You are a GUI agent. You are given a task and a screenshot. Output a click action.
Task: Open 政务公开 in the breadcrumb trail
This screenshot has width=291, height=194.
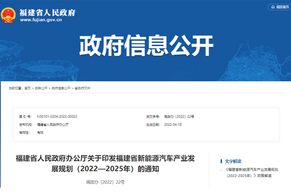(x=41, y=88)
